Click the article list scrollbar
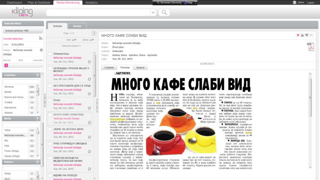Image resolution: width=320 pixels, height=180 pixels. [x=94, y=75]
